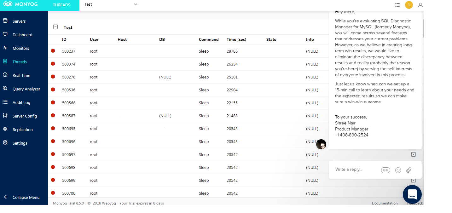Open the Documentation link in footer
This screenshot has height=213, width=452.
point(385,203)
